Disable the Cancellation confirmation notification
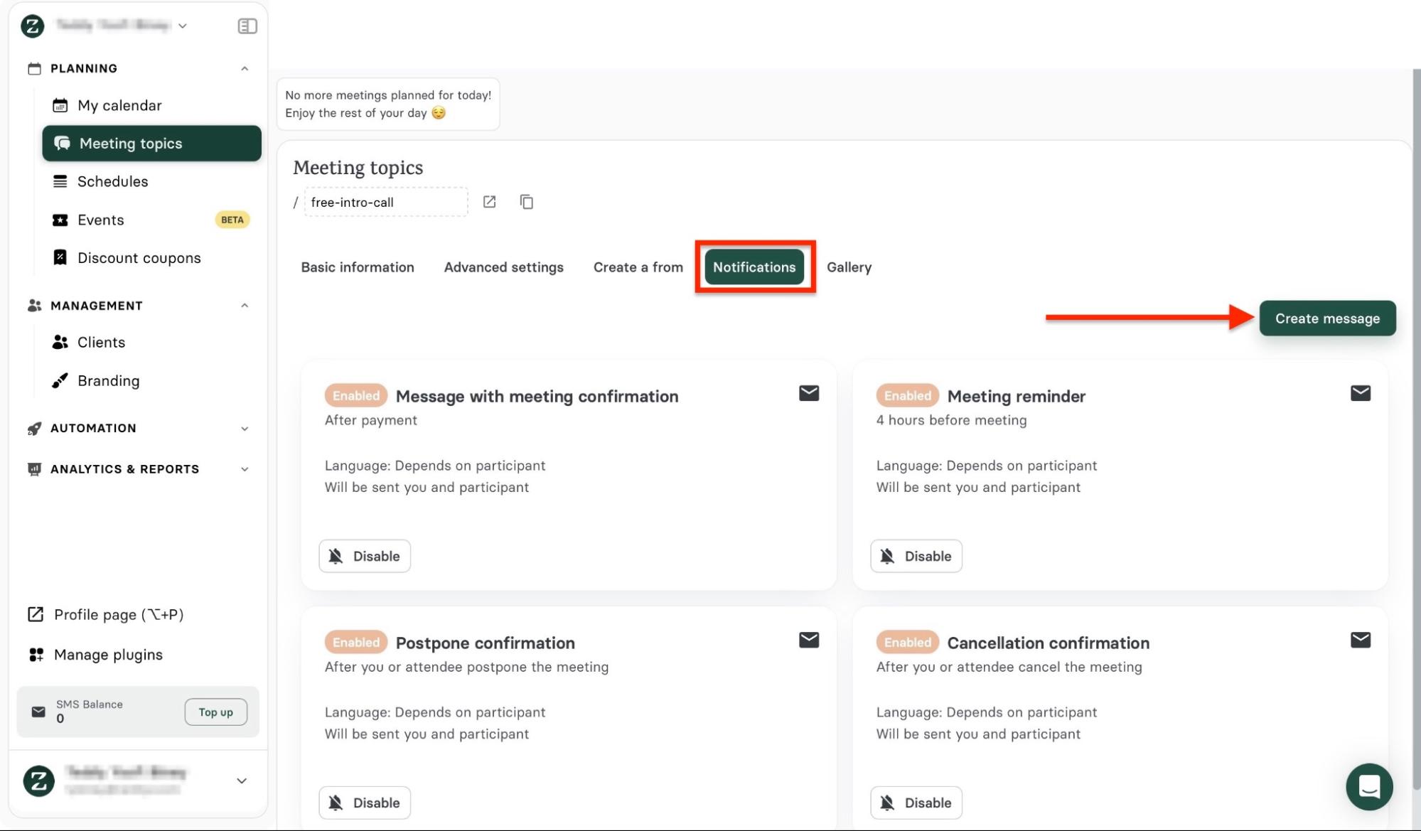Screen dimensions: 1421x831 click(x=916, y=803)
